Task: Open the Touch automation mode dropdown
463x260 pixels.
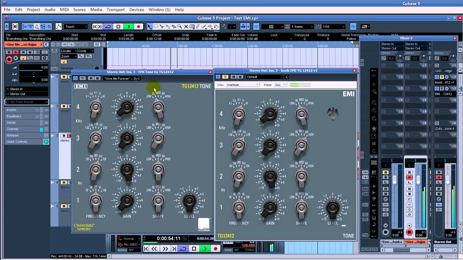Action: point(76,27)
